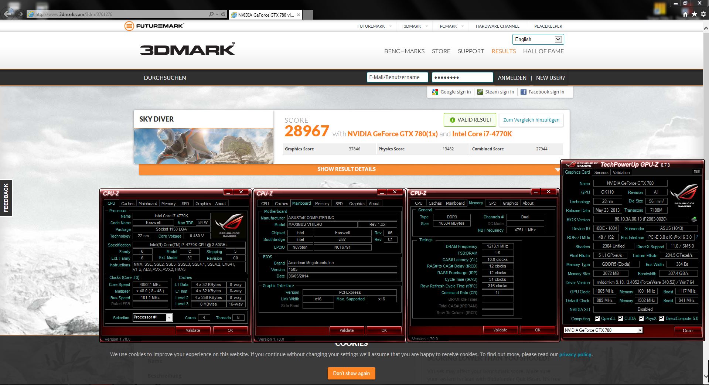
Task: Click the Close button in GPU-Z
Action: 688,331
